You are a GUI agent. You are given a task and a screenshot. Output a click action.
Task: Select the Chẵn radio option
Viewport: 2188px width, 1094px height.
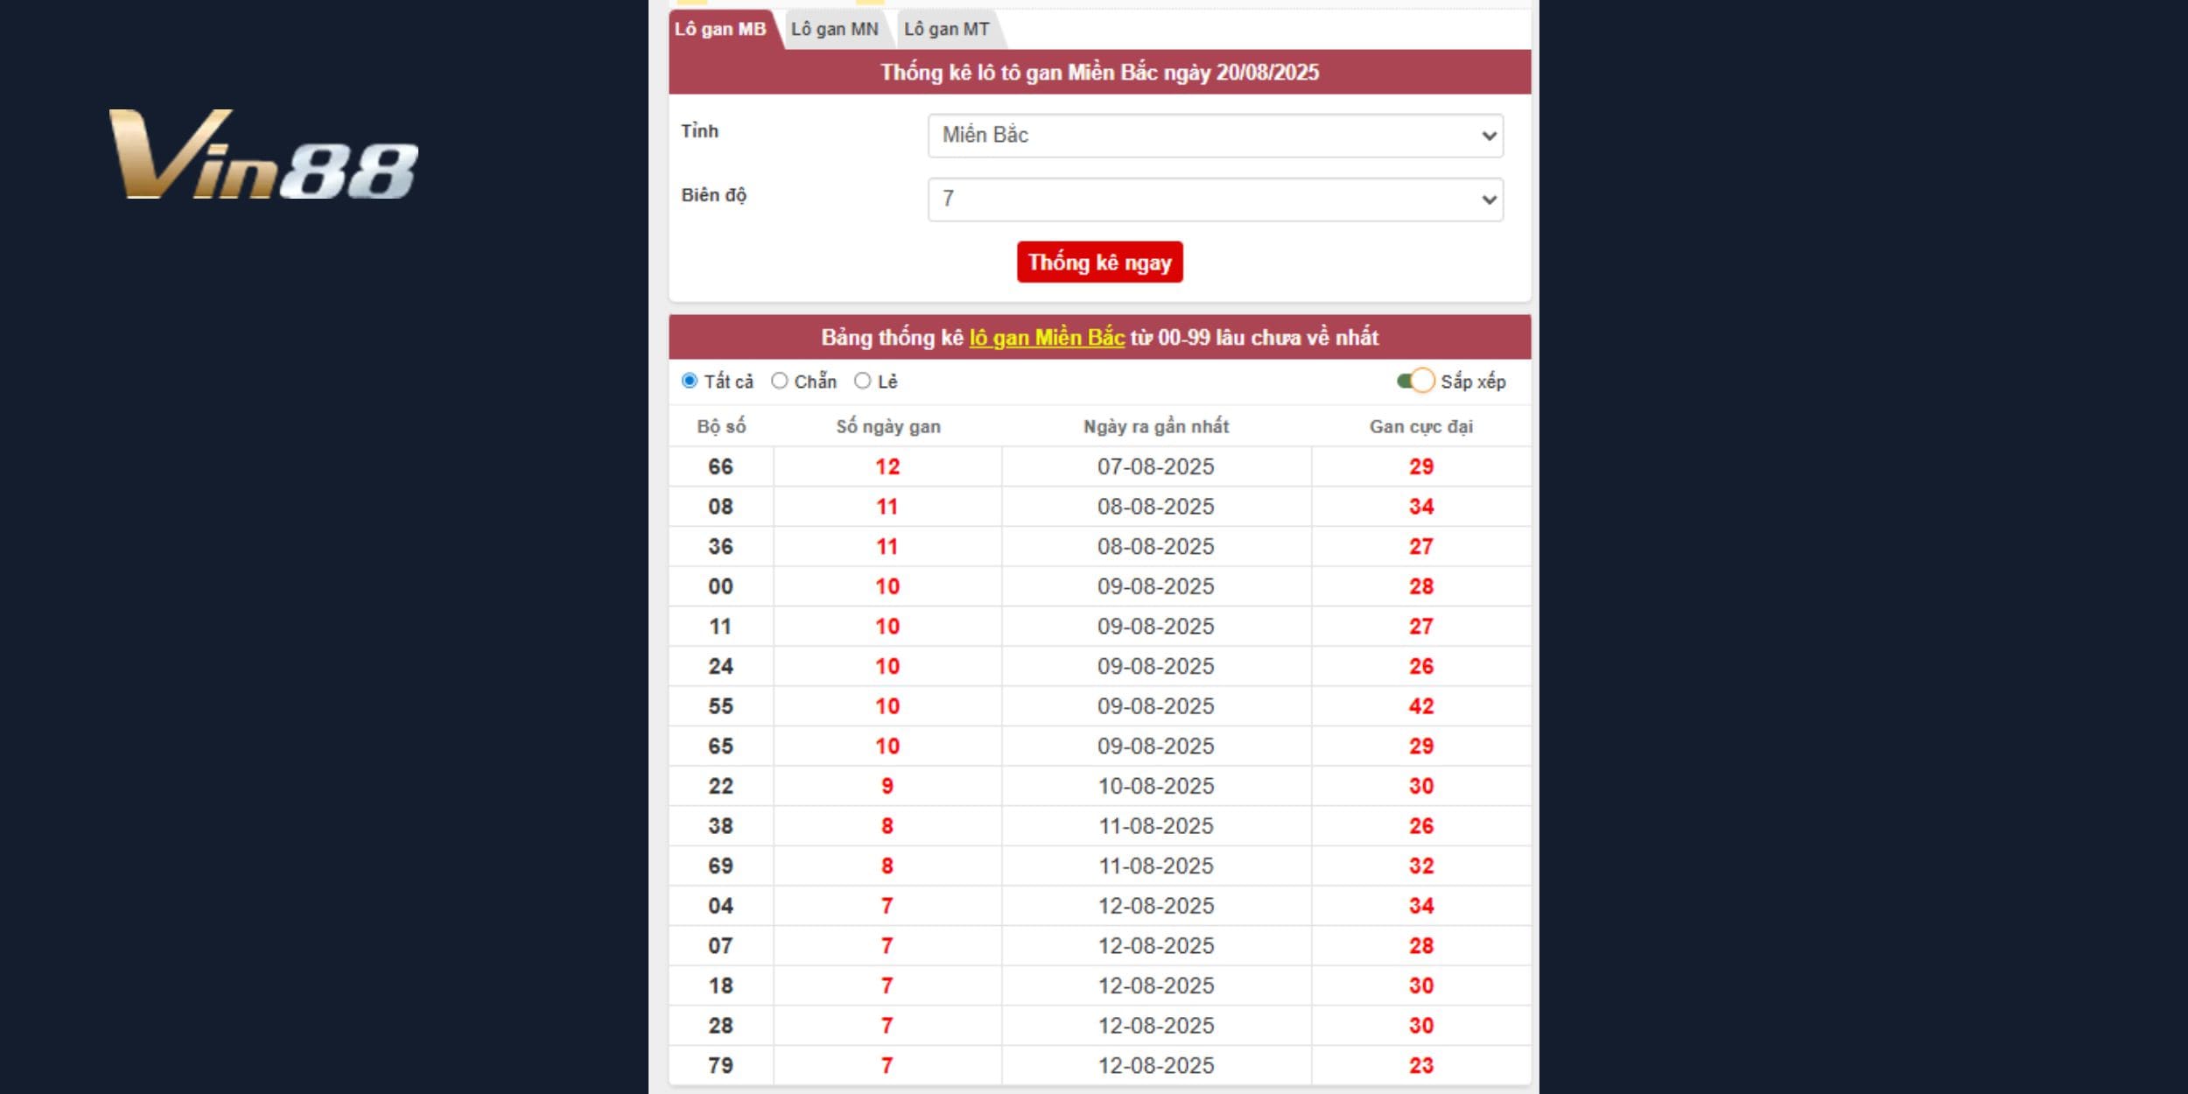click(x=779, y=381)
